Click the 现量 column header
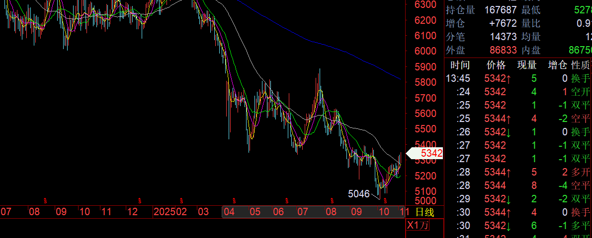592x238 pixels. coord(527,65)
